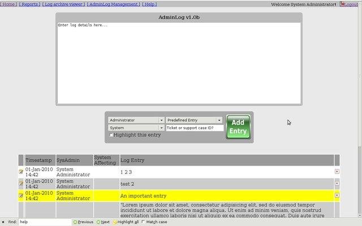Viewport: 362px width, 226px height.
Task: Delete the '1 2 3' log entry
Action: 337,171
